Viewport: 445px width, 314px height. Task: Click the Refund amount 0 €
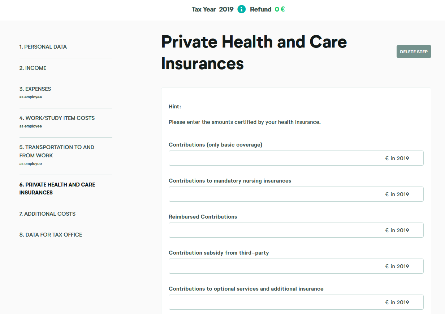coord(280,9)
